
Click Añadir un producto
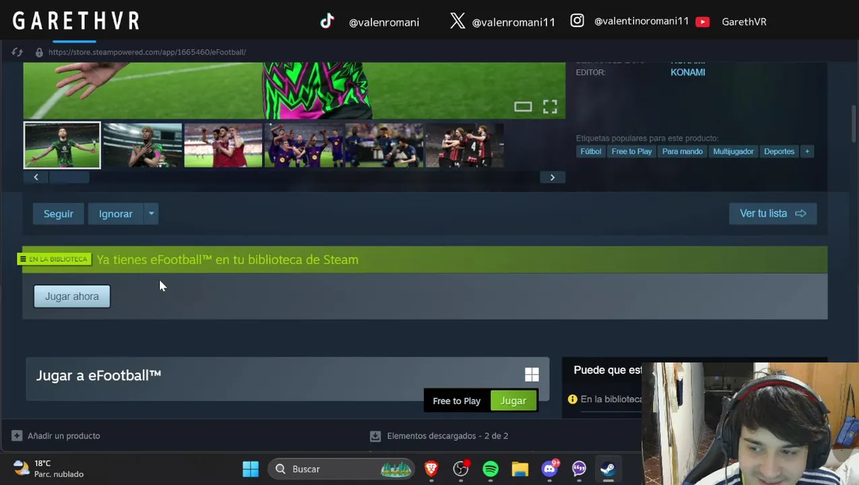[x=64, y=436]
